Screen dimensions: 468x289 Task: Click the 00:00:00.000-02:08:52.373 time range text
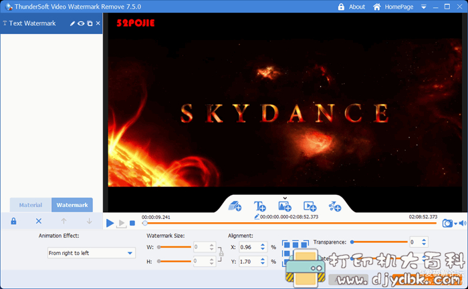(289, 217)
